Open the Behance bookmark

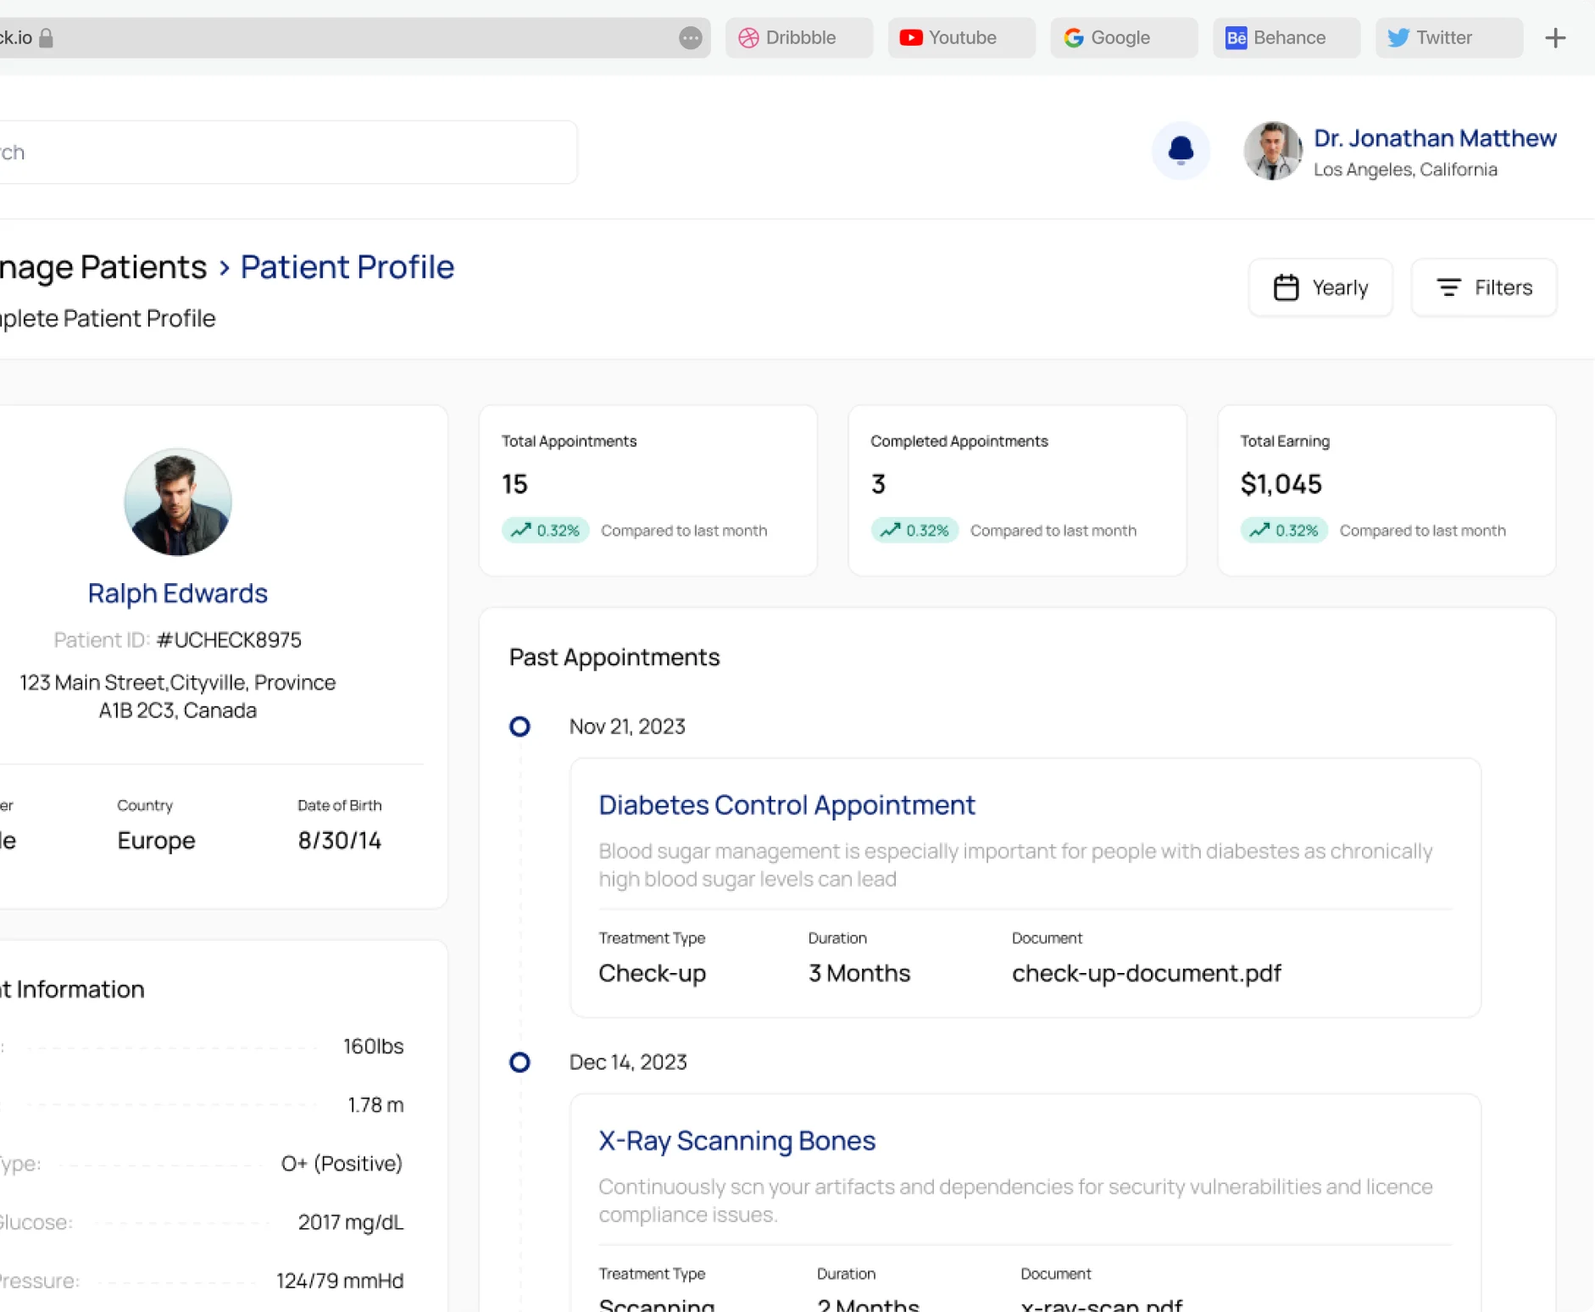pos(1285,37)
